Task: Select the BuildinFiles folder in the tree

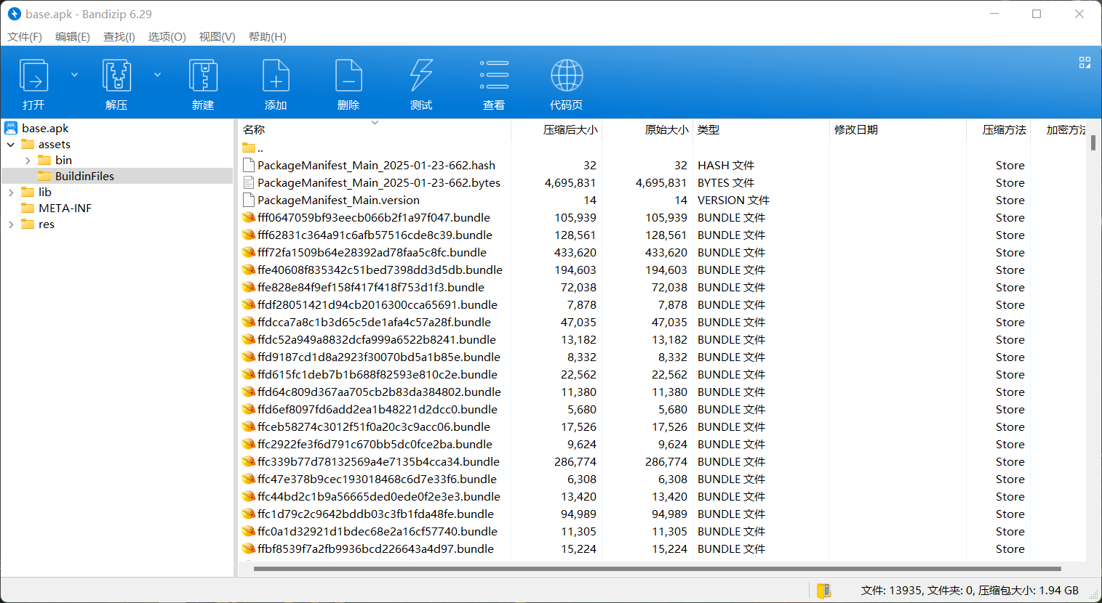Action: point(84,176)
